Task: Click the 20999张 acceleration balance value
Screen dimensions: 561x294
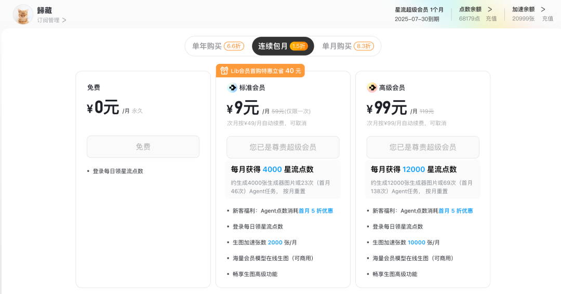Action: pyautogui.click(x=523, y=19)
